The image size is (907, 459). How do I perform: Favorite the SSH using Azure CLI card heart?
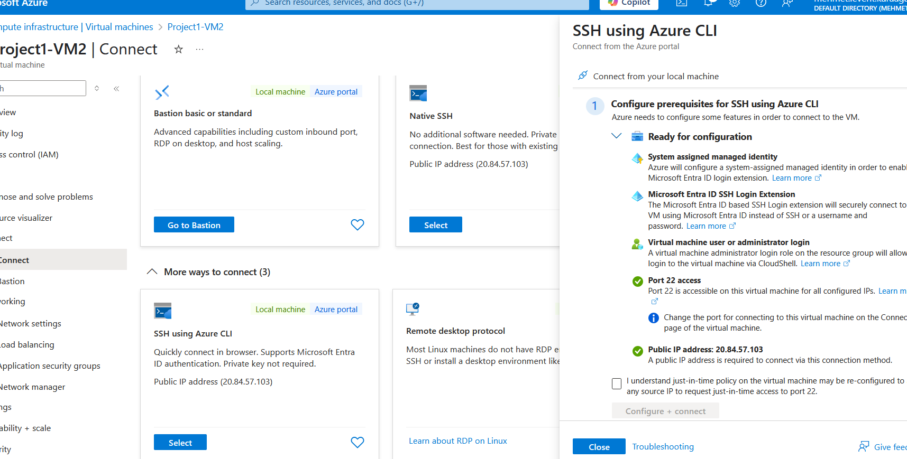pos(358,442)
